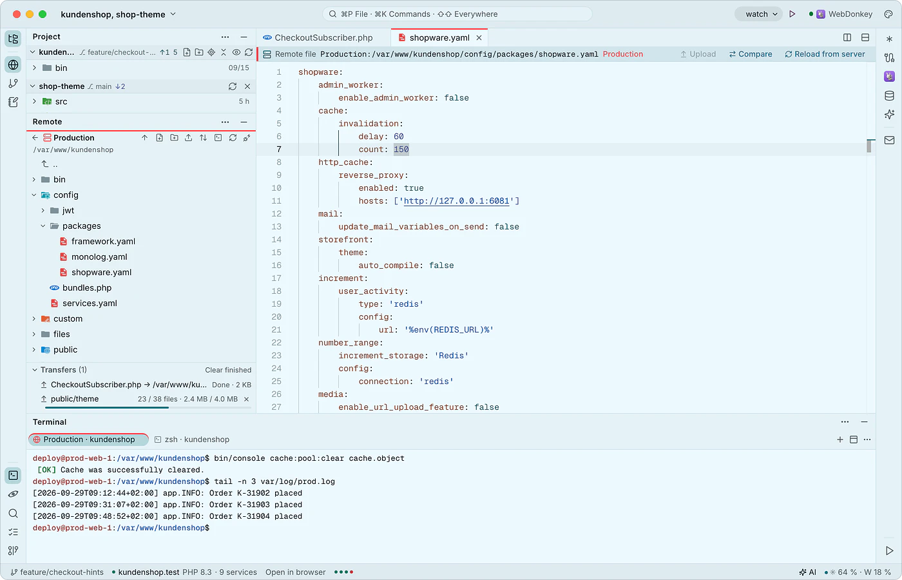Click Open in browser in the status bar
This screenshot has width=902, height=580.
[x=296, y=572]
